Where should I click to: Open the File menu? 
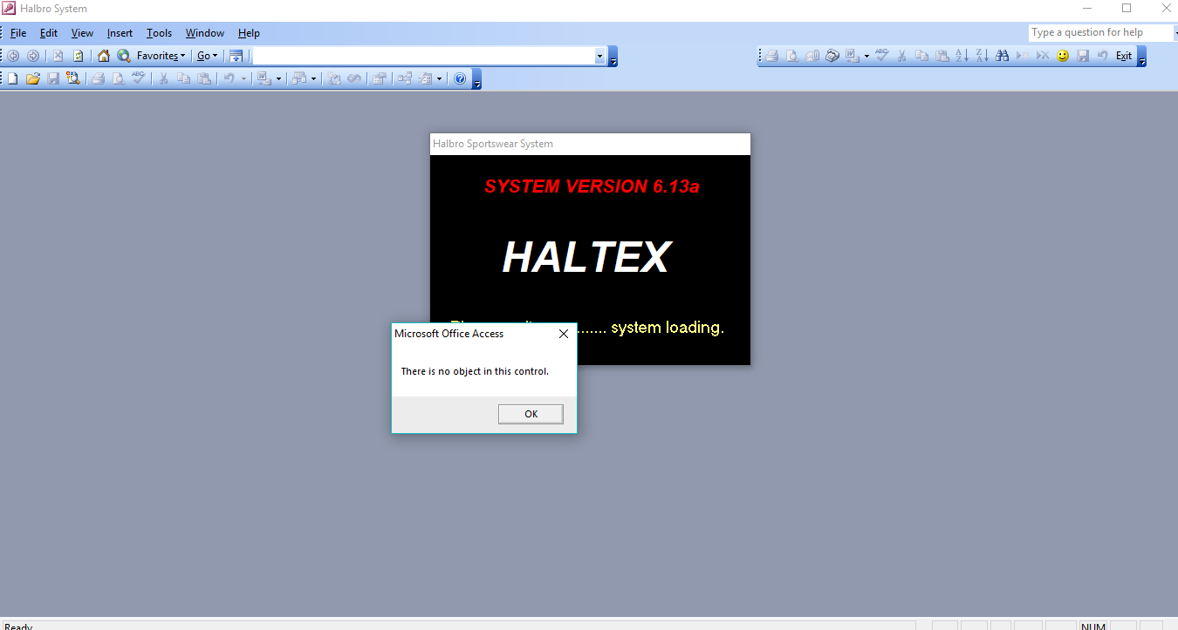tap(18, 33)
